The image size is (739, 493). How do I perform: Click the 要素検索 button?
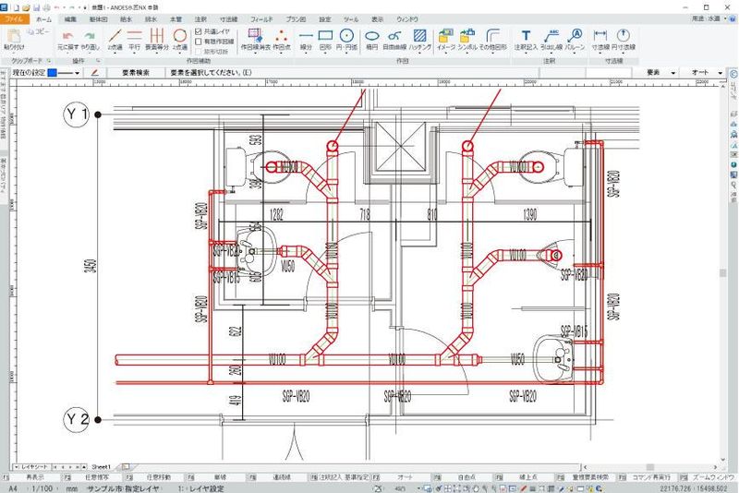(x=136, y=73)
